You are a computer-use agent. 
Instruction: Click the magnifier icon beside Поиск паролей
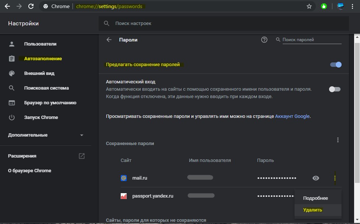point(278,40)
